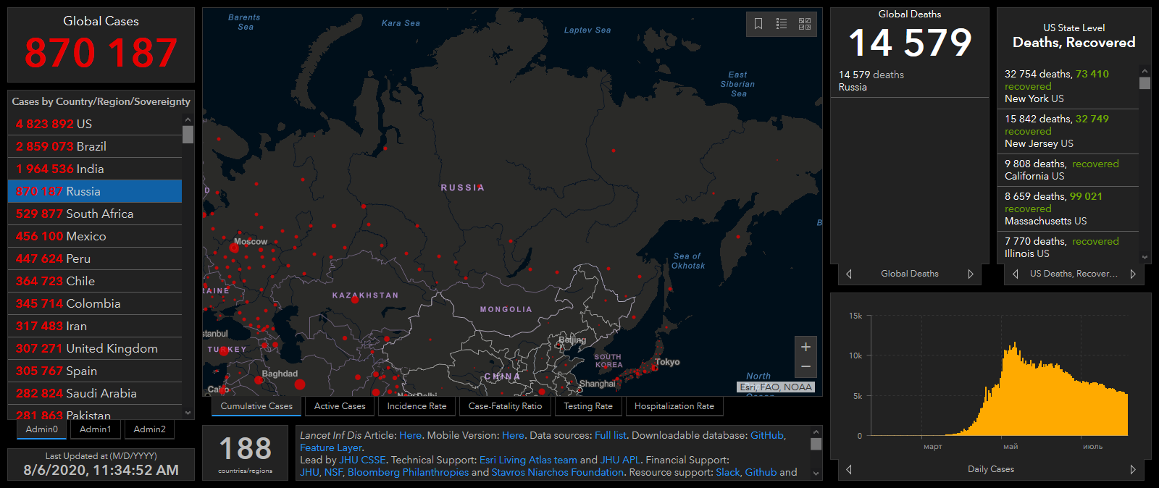Click info text panel scrollbar thumb
1159x488 pixels.
point(816,444)
